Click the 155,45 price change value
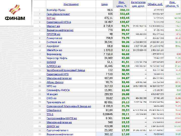Viewport: 181px width, 136px height. tap(124, 18)
